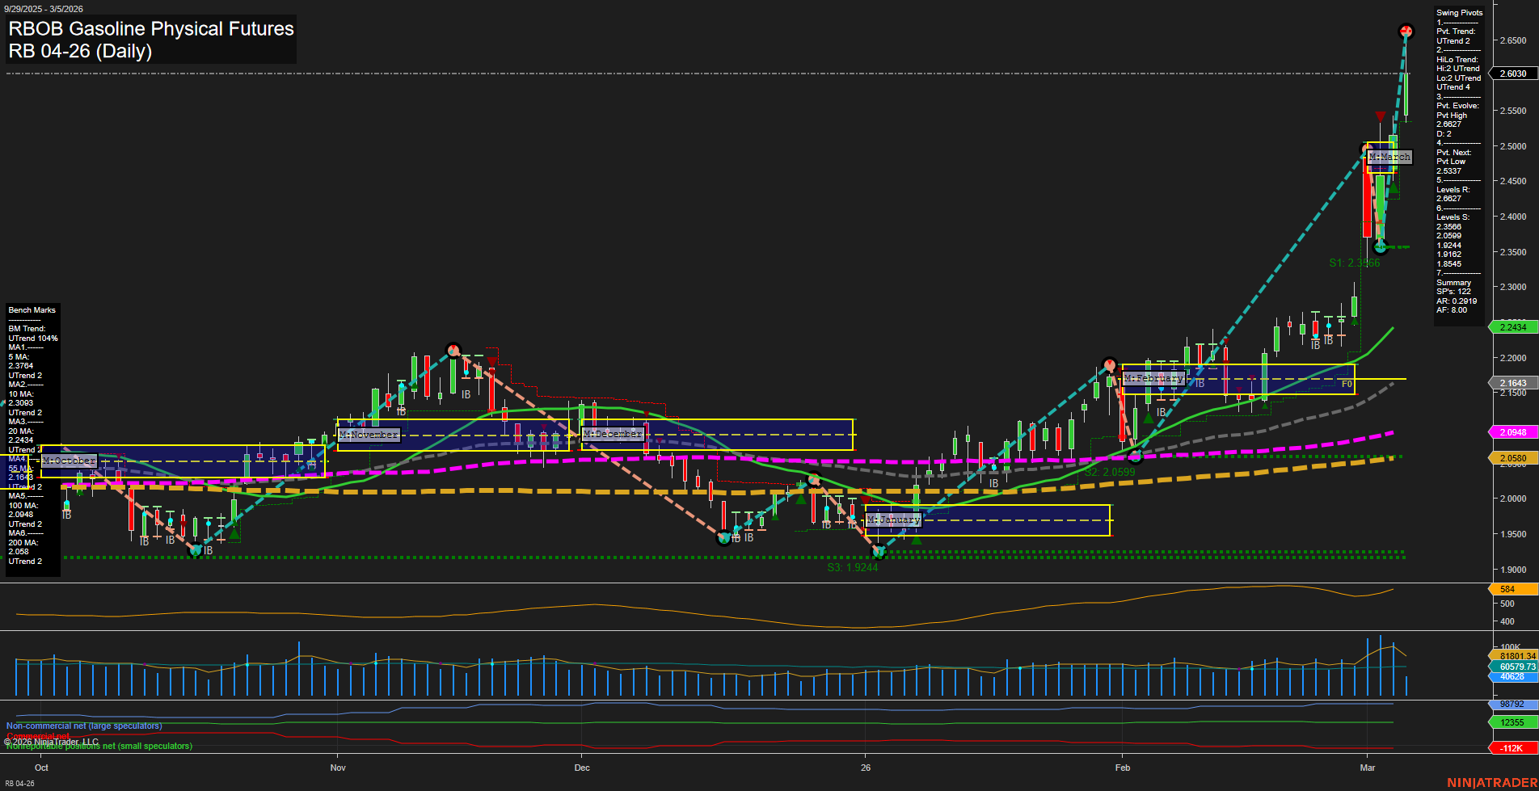Collapse the Bench Marks panel
This screenshot has height=791, width=1539.
click(x=32, y=309)
